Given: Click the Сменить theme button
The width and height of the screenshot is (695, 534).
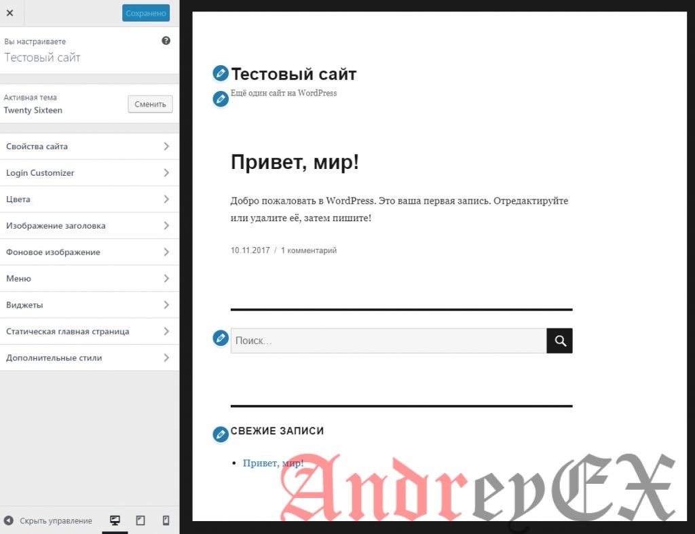Looking at the screenshot, I should pyautogui.click(x=149, y=104).
